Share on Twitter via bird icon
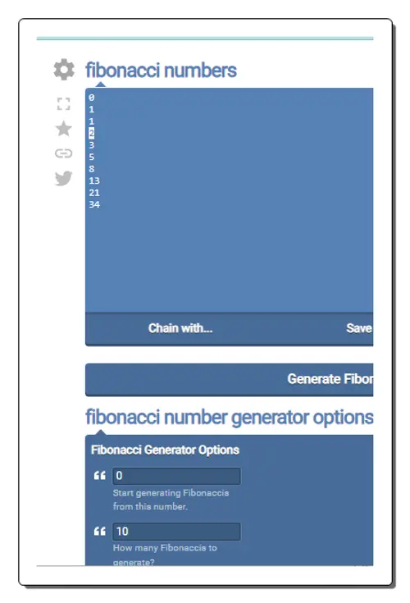 64,178
